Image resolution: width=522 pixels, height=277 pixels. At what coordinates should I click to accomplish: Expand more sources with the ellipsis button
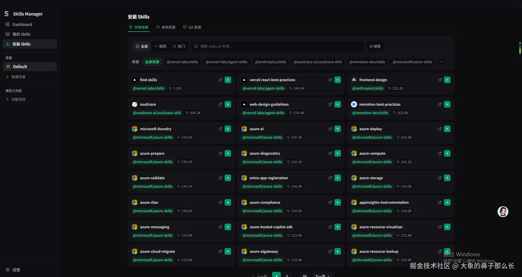tap(441, 62)
